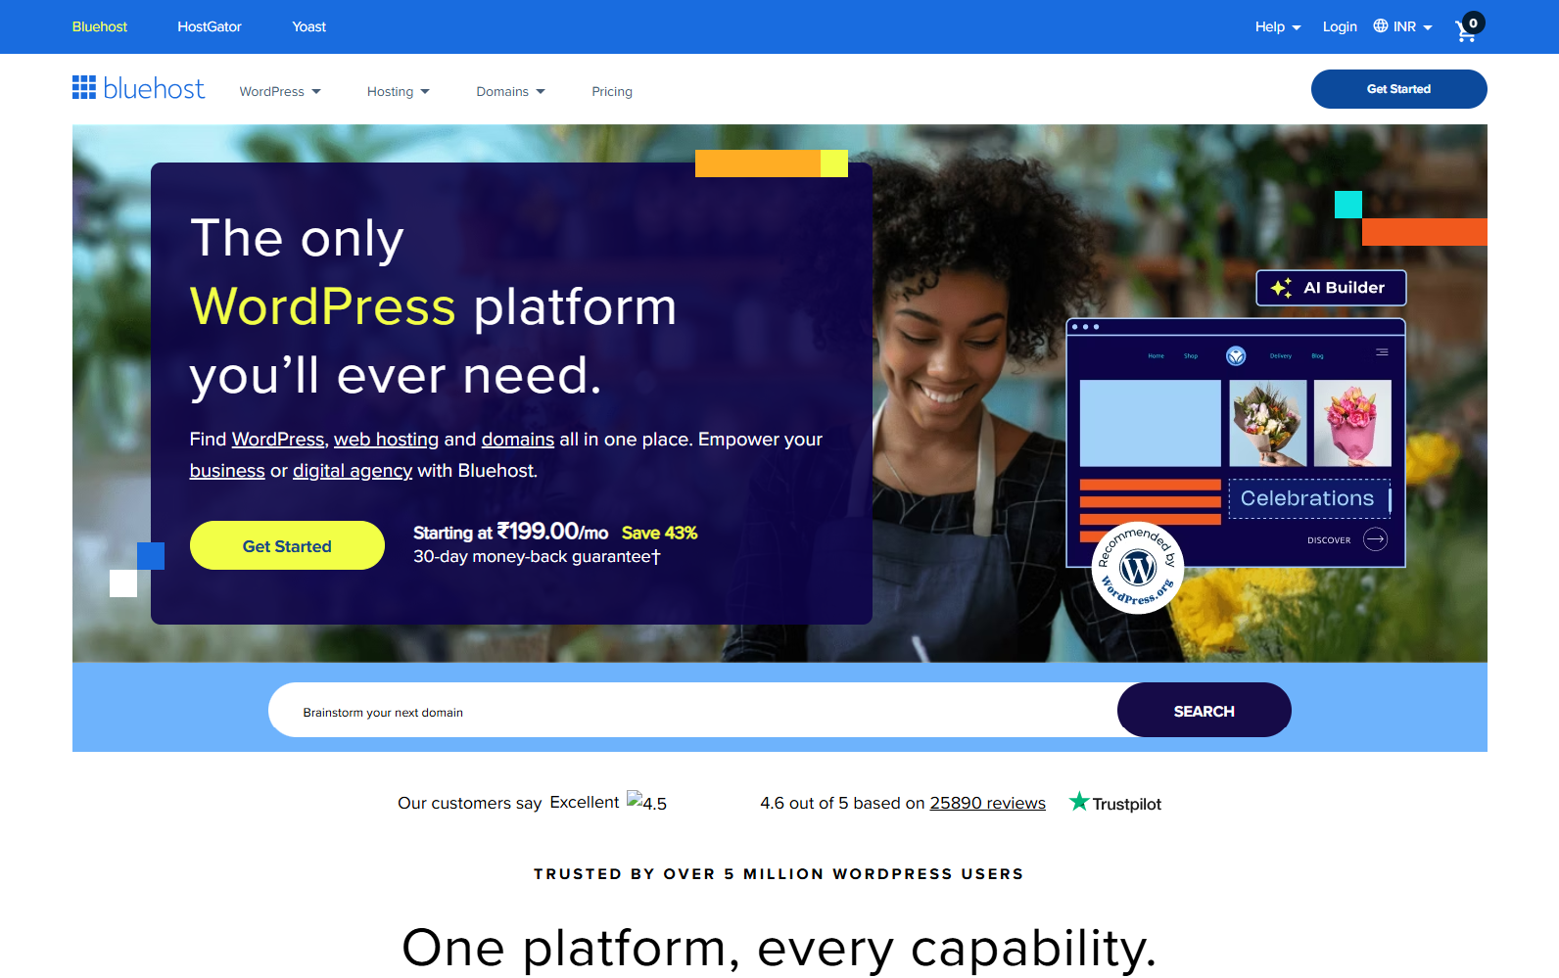Viewport: 1559px width, 978px height.
Task: Switch to the HostGator tab
Action: point(210,26)
